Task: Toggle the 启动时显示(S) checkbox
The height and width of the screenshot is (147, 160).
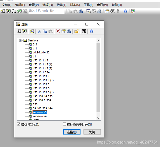Action: coord(18,124)
